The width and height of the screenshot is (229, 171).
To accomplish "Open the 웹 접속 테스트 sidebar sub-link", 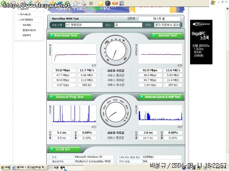I will coord(29,30).
